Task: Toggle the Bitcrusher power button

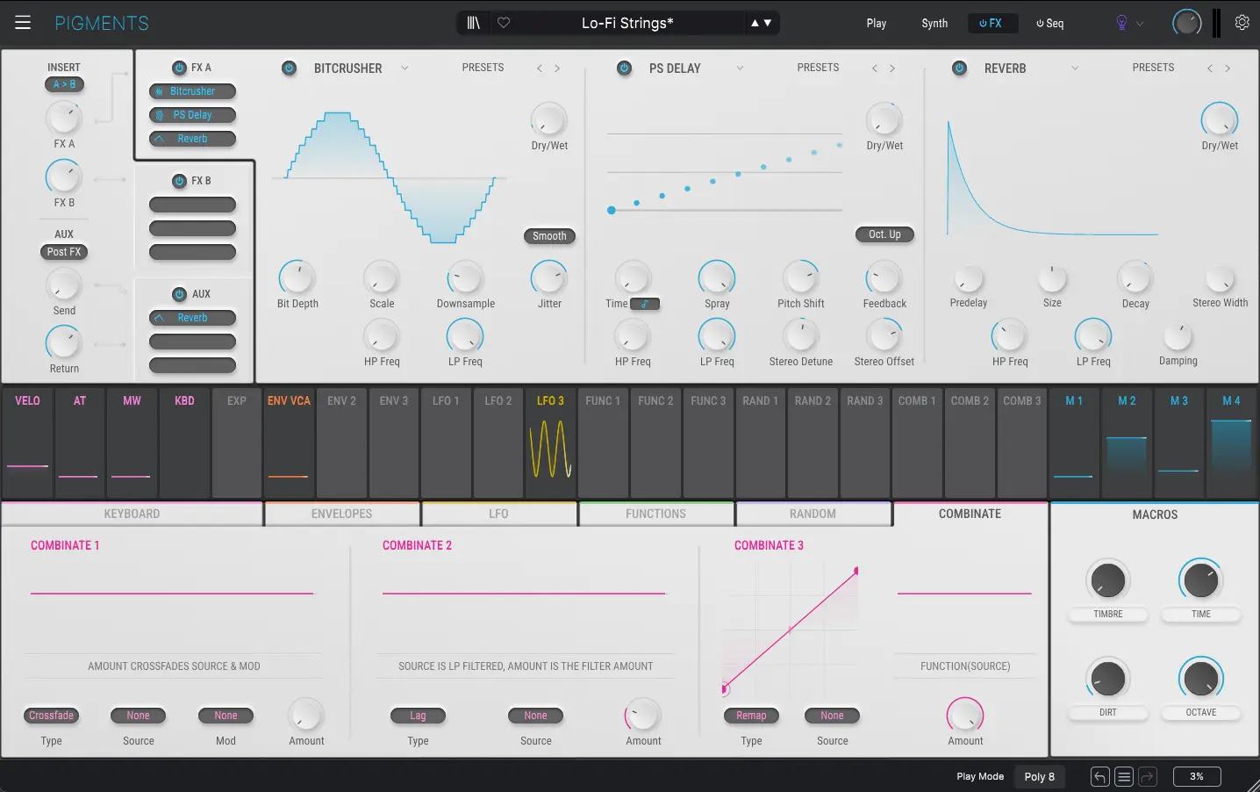Action: (x=289, y=68)
